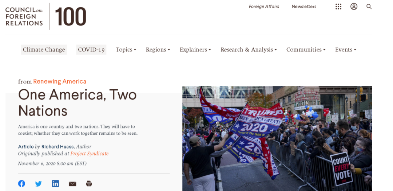Go to Council on Foreign Relations logo
This screenshot has width=393, height=191.
pyautogui.click(x=46, y=16)
